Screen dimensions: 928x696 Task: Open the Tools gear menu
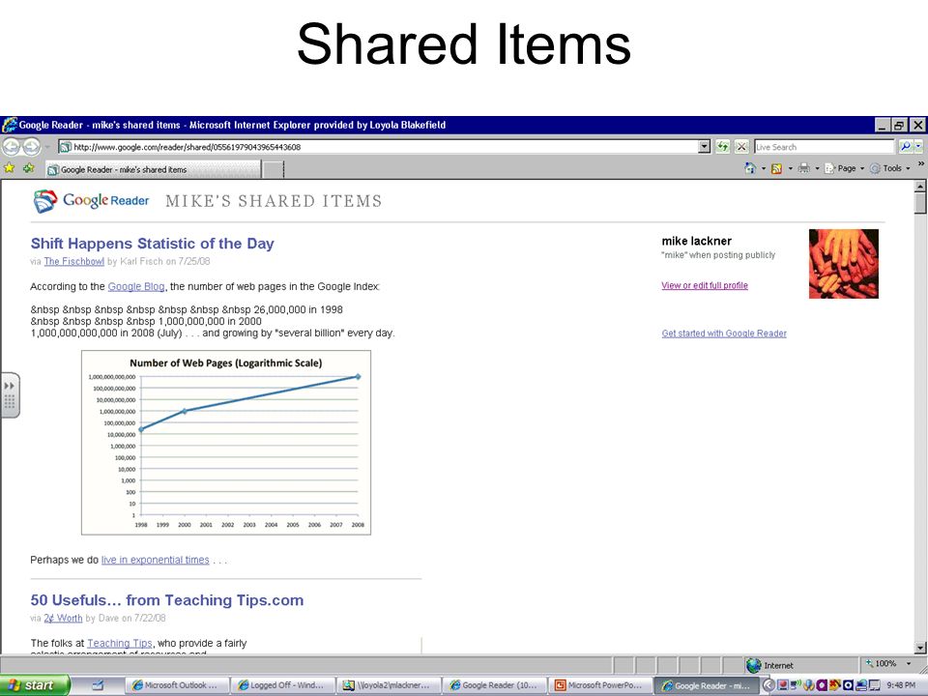click(889, 168)
